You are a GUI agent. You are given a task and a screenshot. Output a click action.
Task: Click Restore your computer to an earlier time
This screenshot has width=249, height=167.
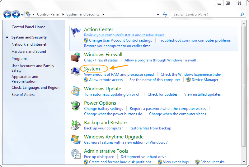(117, 46)
